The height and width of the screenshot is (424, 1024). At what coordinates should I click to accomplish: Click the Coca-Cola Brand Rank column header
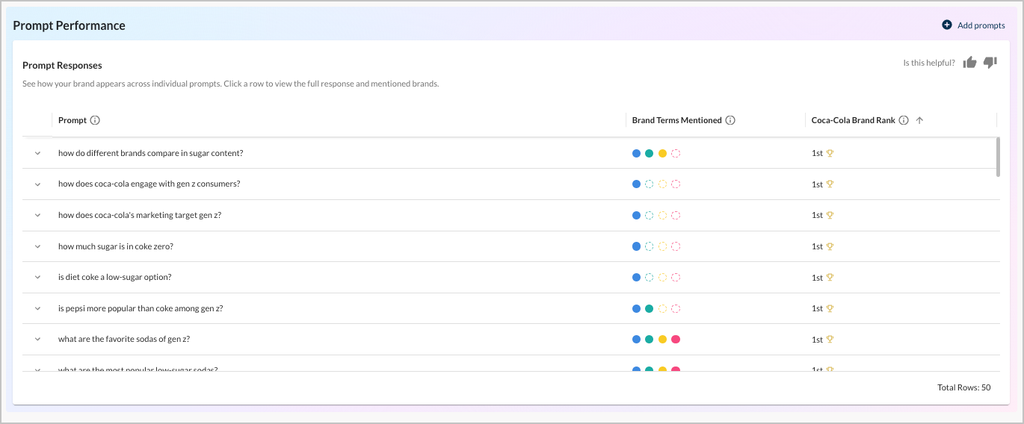point(854,120)
